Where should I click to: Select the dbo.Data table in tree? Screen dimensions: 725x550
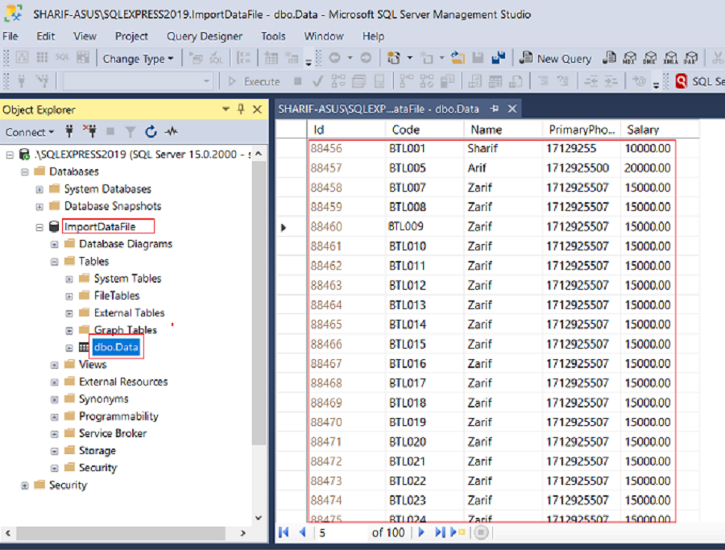tap(116, 347)
